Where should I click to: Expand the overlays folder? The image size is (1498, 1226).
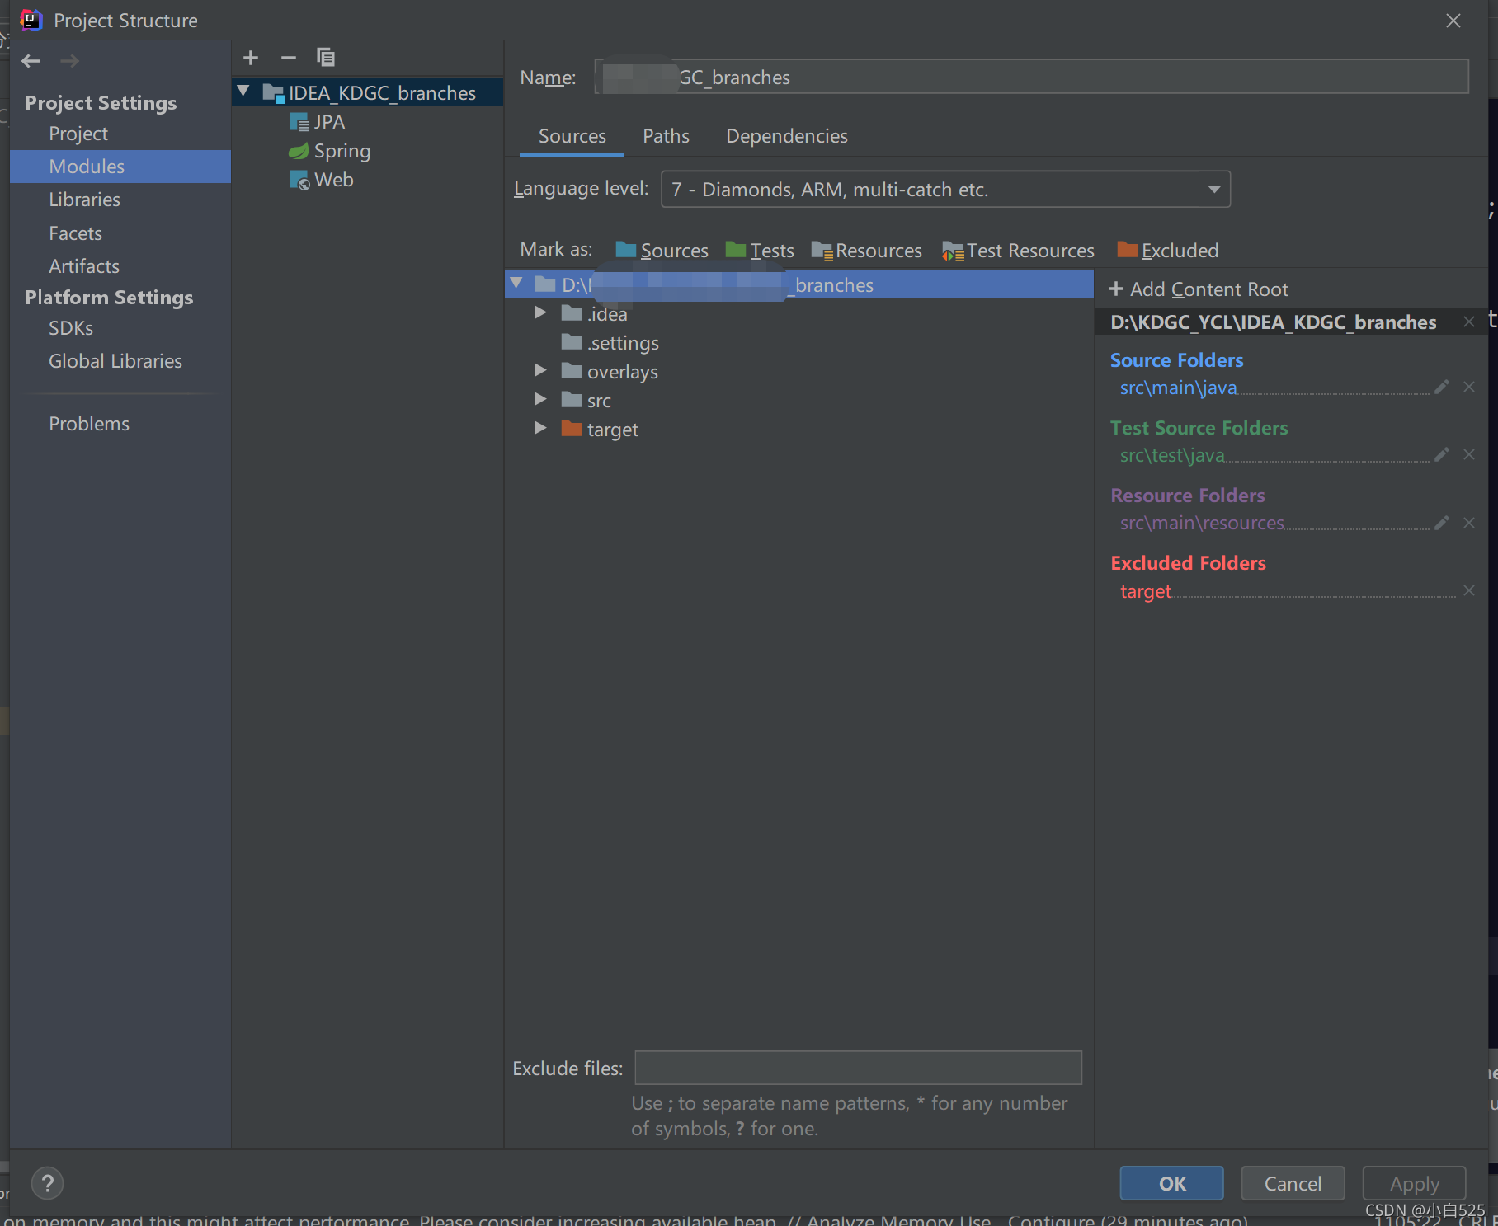[x=540, y=370]
